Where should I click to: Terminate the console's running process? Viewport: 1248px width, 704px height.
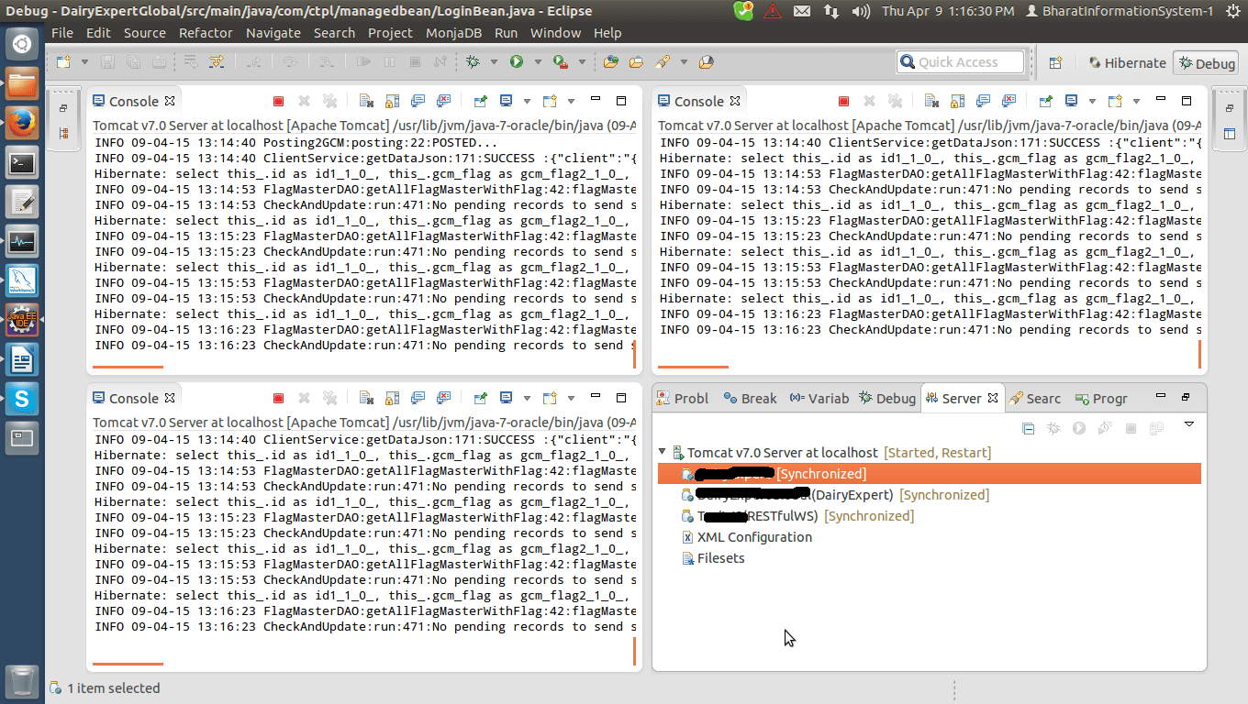(278, 101)
